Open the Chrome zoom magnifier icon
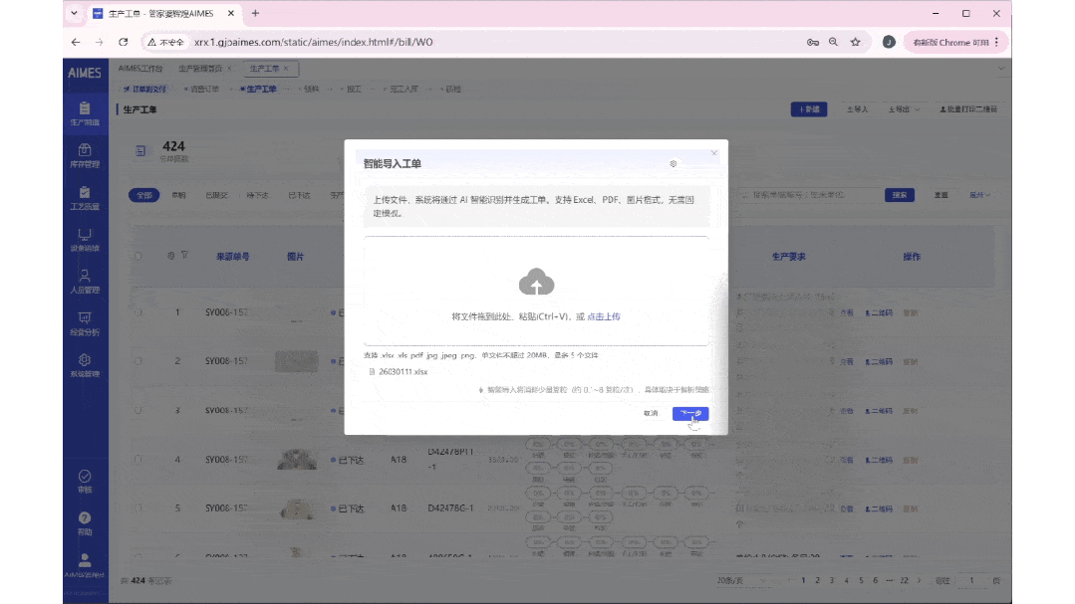 833,42
